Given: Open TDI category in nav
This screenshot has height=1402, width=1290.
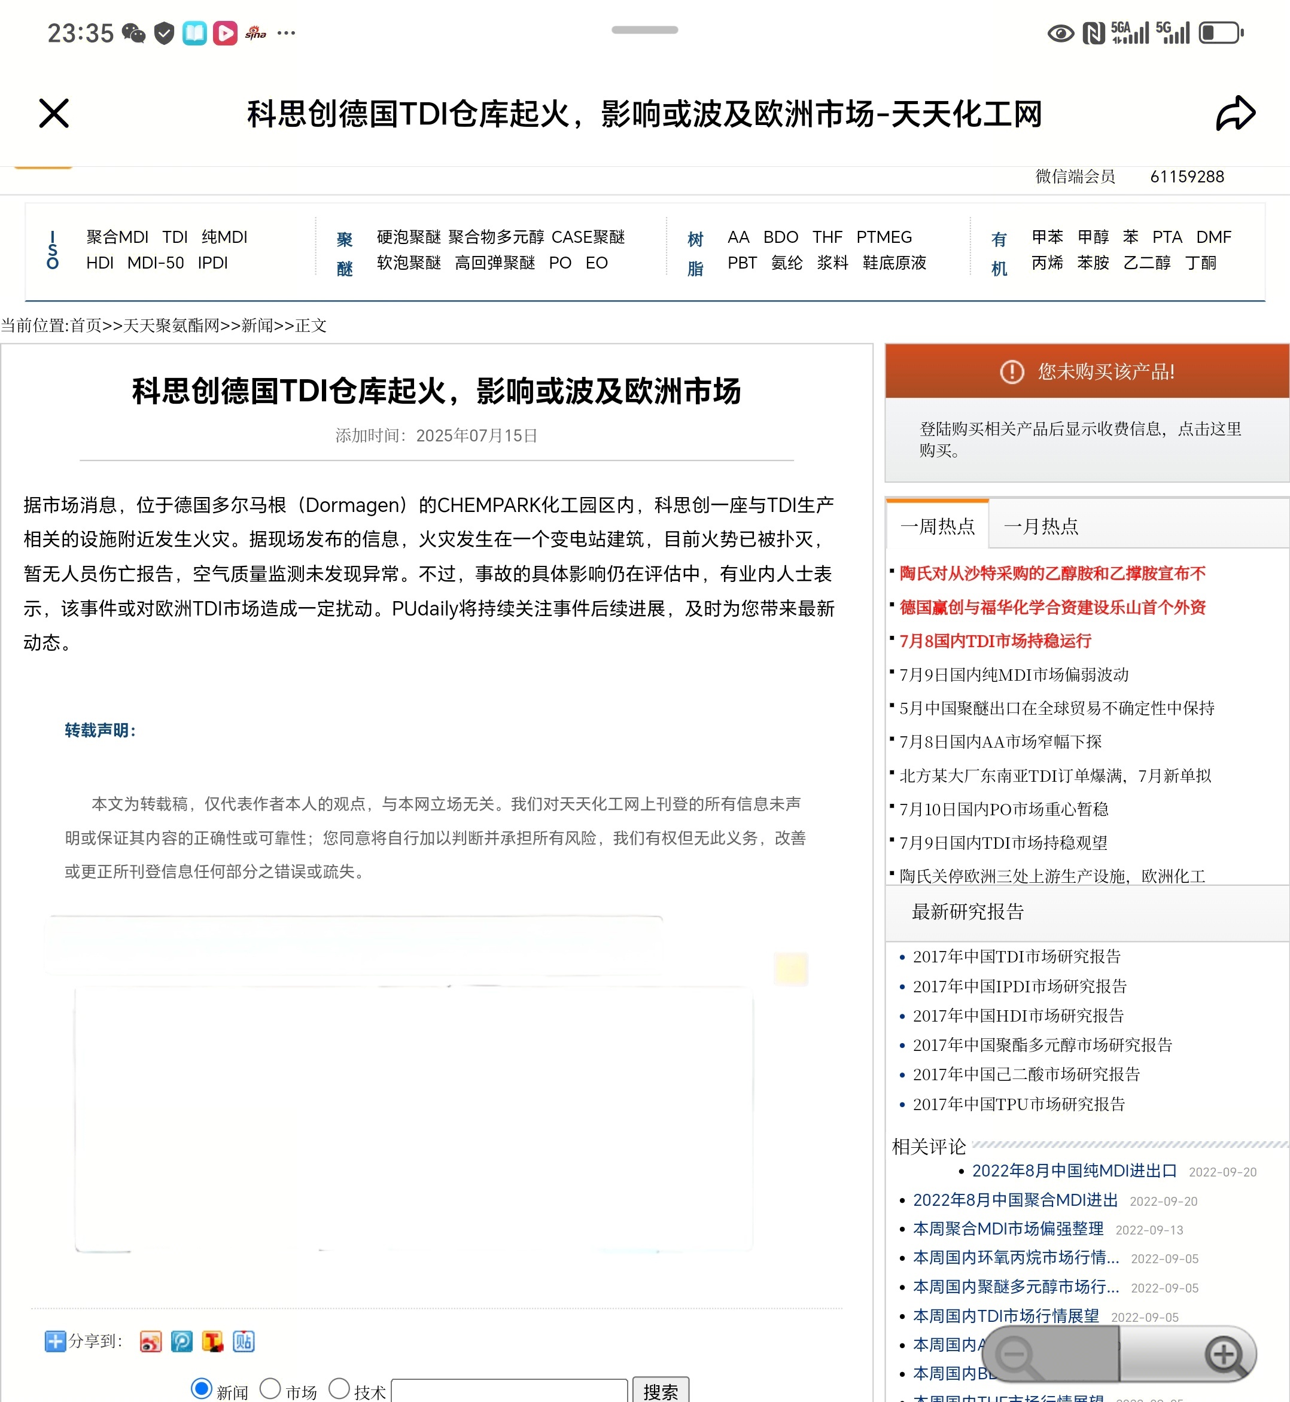Looking at the screenshot, I should click(175, 237).
